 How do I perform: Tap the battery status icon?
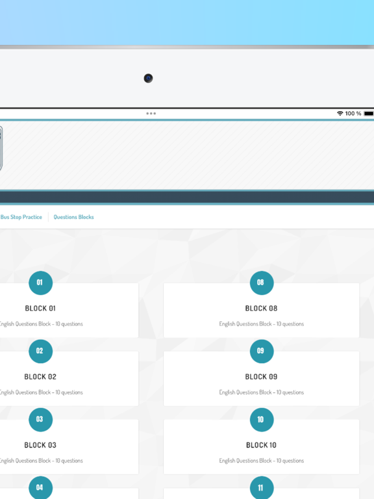click(x=369, y=113)
